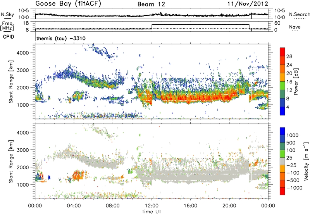
Task: Click the orange-red velocity patch near 04:00
Action: tap(78, 175)
